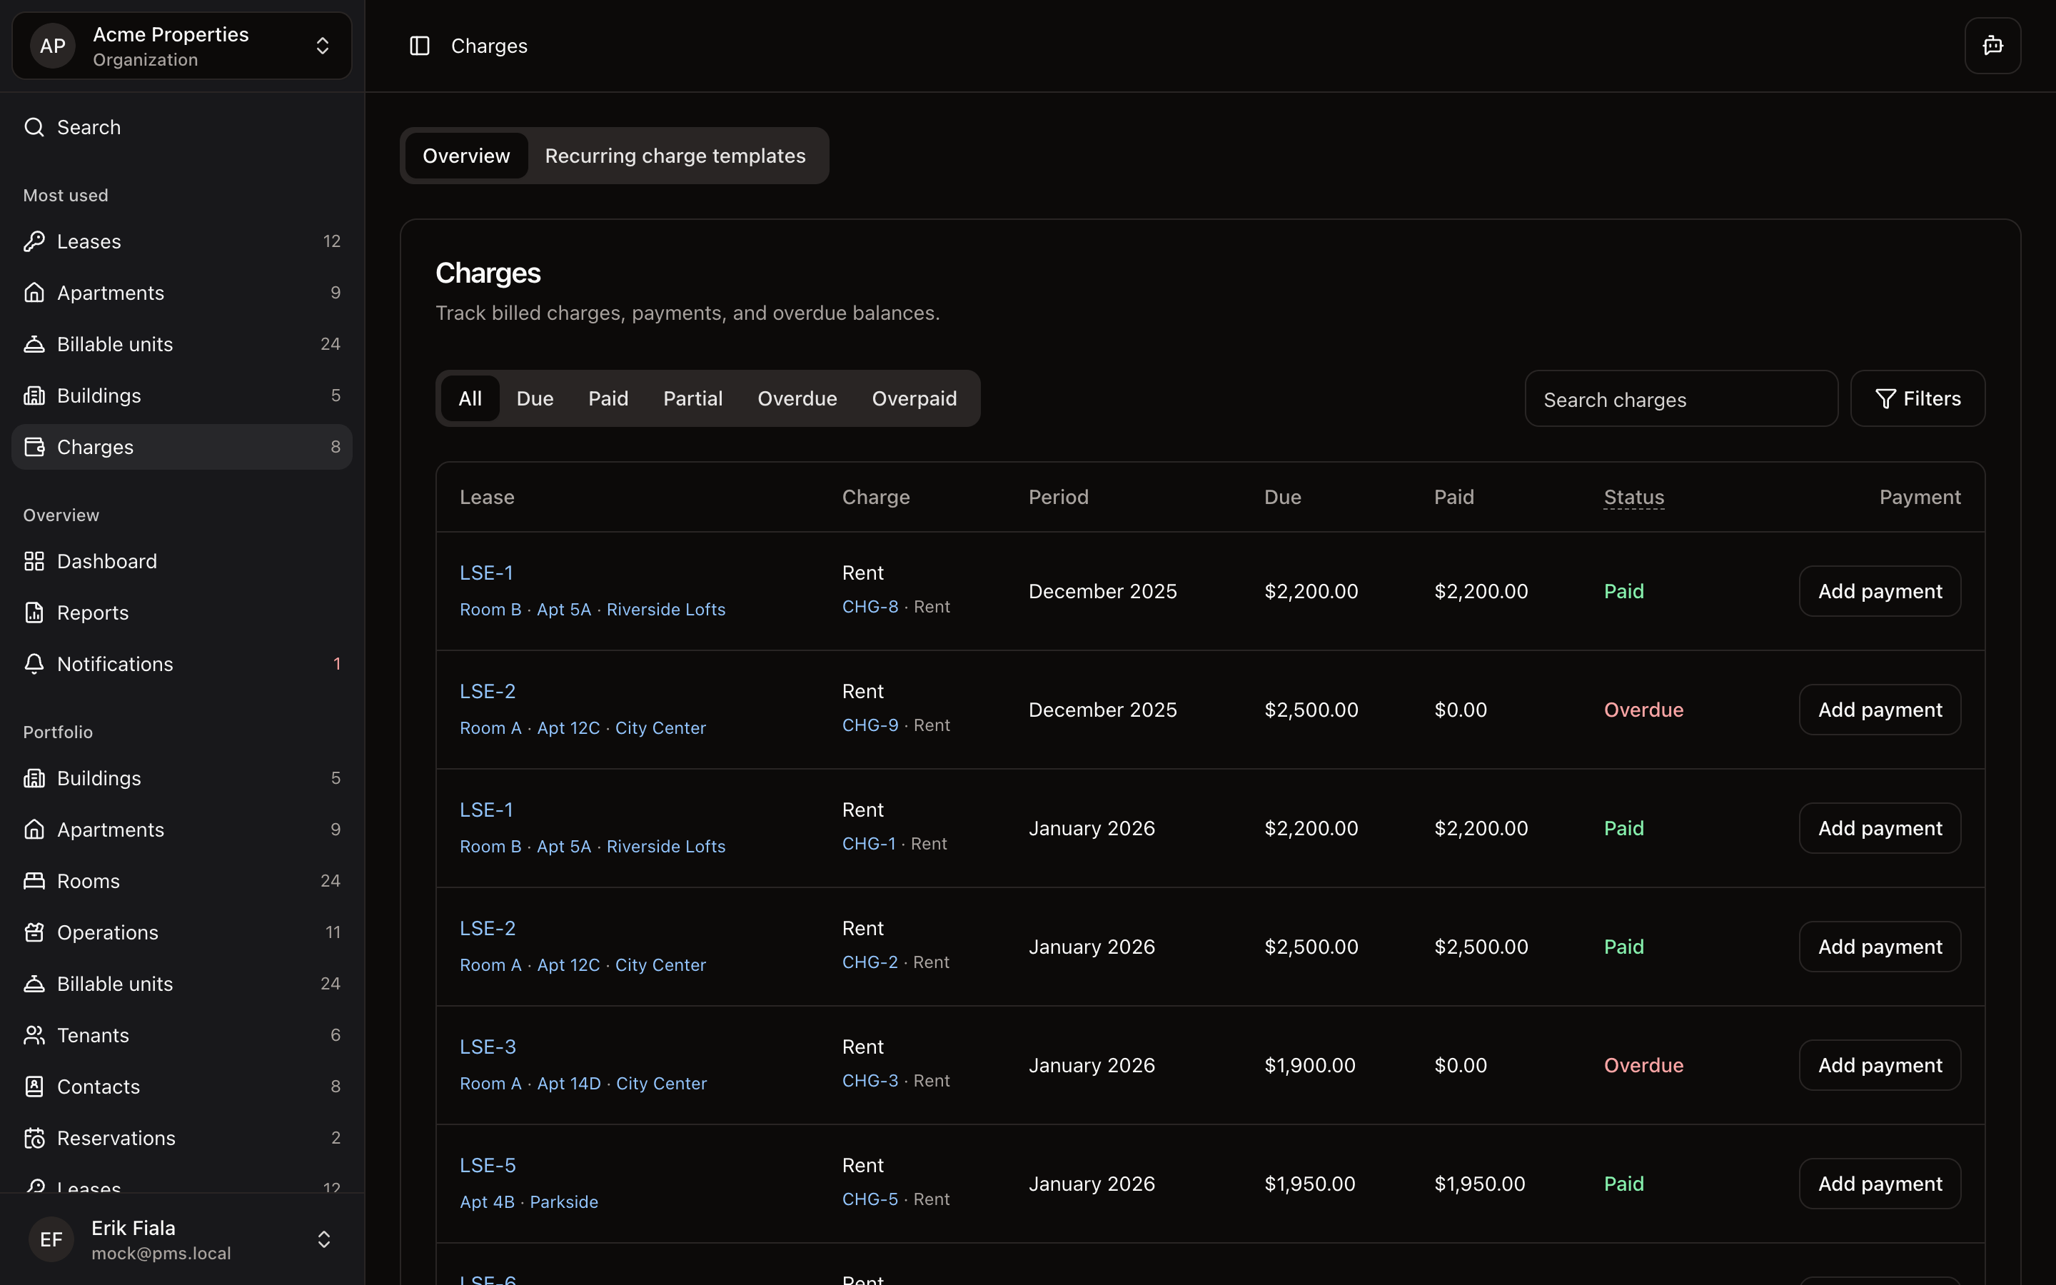This screenshot has height=1285, width=2056.
Task: Open the Reservations section
Action: coord(116,1137)
